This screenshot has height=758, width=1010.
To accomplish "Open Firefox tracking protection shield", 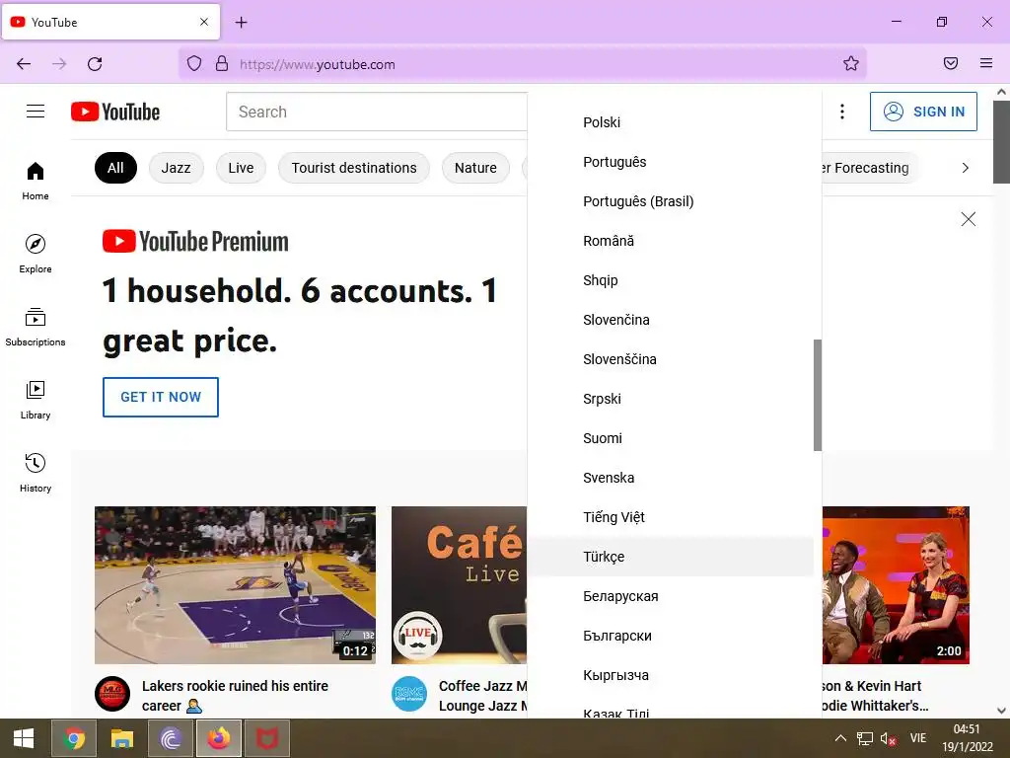I will click(194, 63).
